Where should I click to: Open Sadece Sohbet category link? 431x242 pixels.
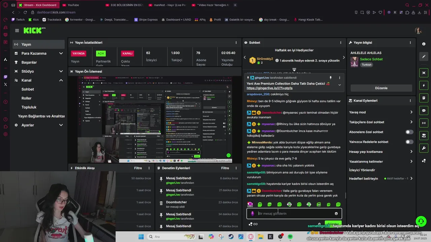click(371, 59)
